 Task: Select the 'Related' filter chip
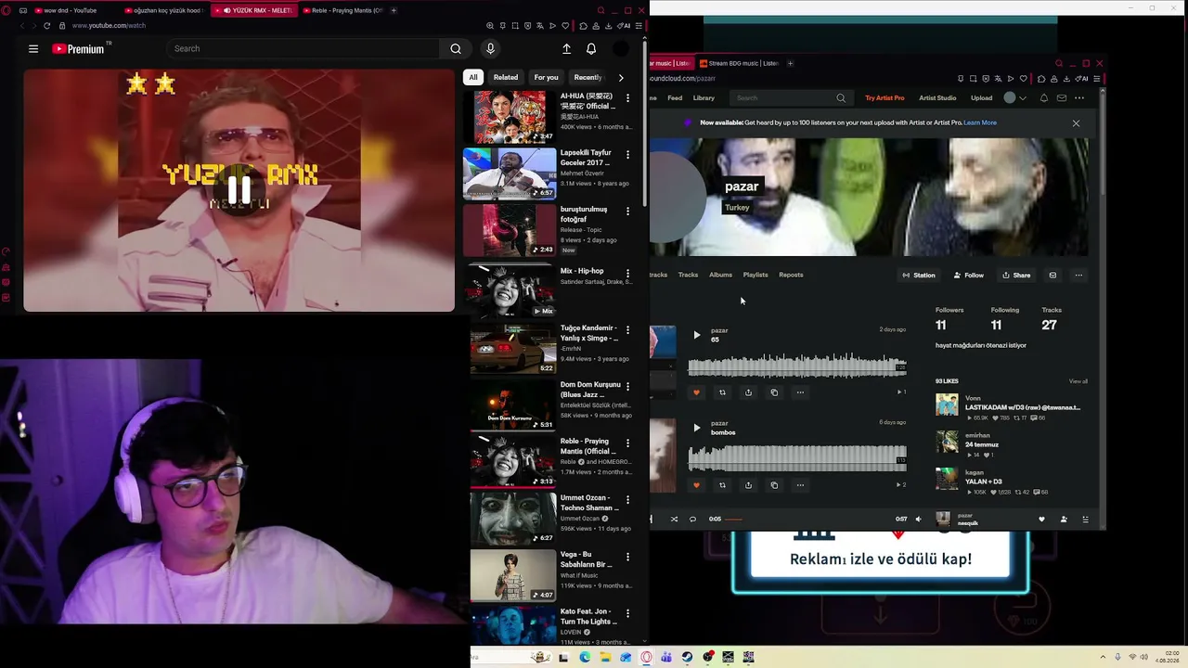[506, 78]
